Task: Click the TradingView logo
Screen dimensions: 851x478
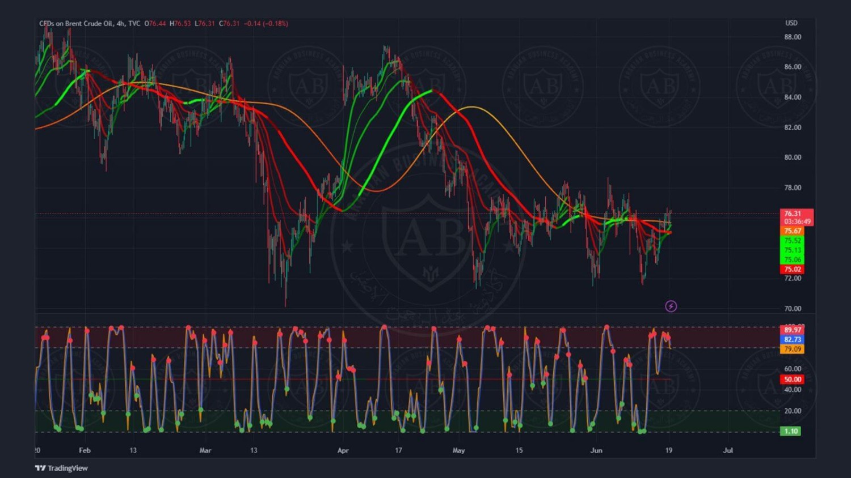Action: click(x=40, y=468)
